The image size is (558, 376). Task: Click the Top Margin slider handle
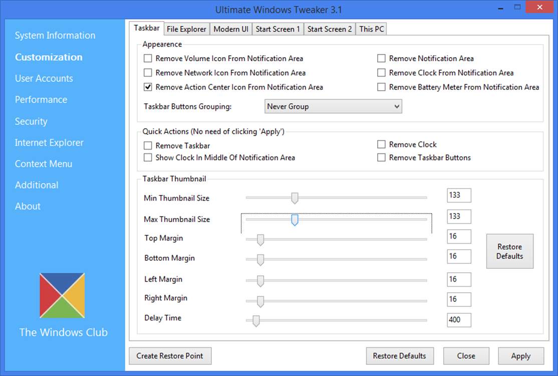click(260, 240)
